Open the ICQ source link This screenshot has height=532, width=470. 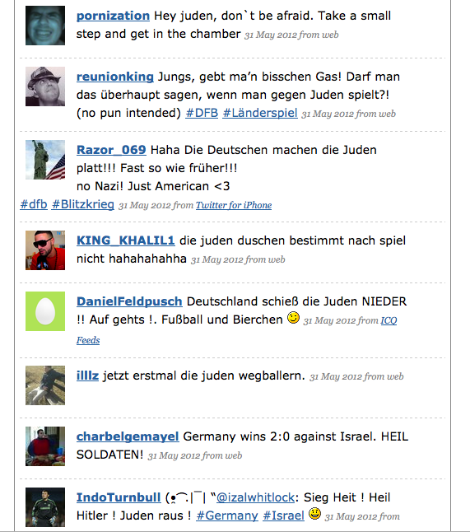click(x=389, y=320)
